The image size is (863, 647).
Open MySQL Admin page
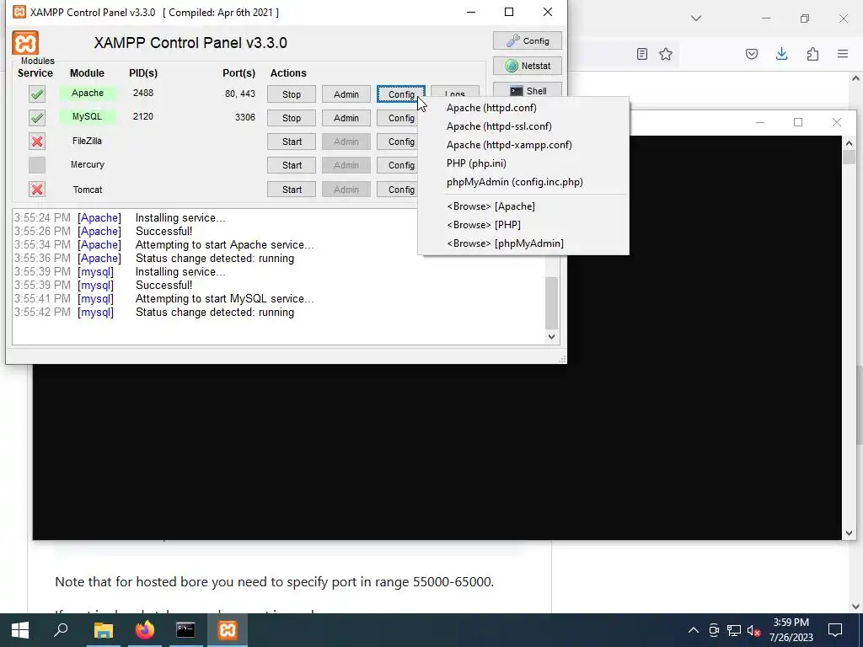(x=346, y=118)
